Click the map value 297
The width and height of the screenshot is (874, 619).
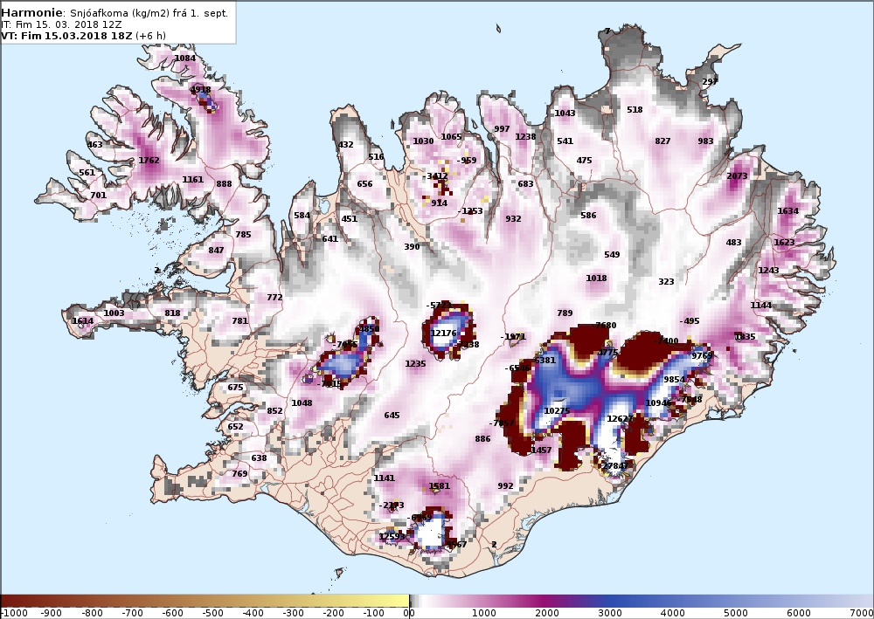tap(710, 81)
